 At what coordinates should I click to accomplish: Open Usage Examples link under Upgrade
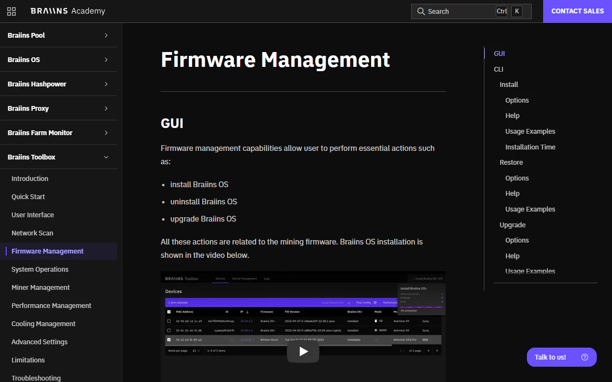coord(530,271)
